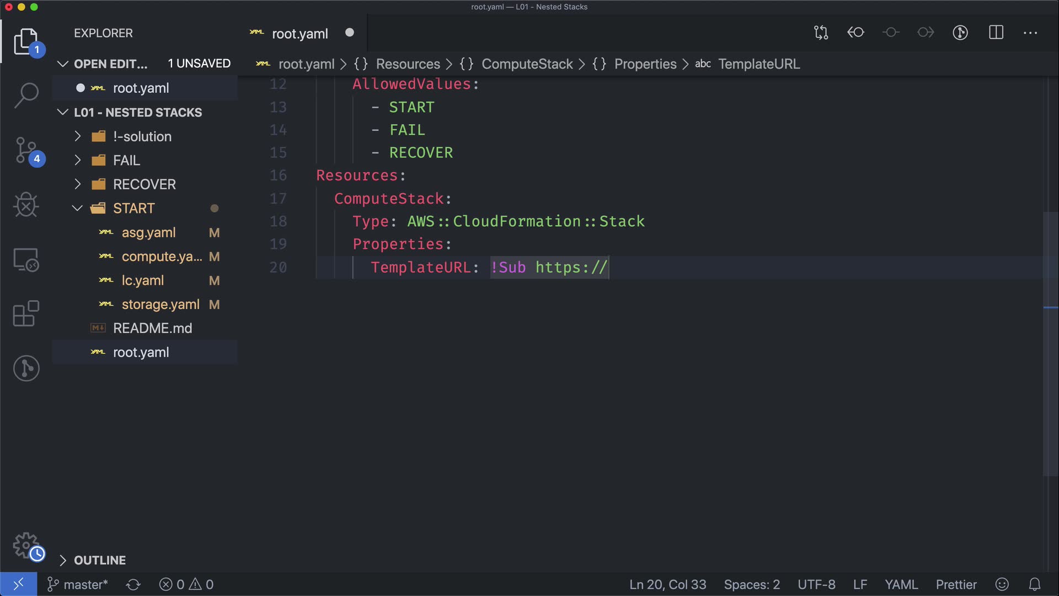
Task: Expand the !-solution folder
Action: tap(142, 136)
